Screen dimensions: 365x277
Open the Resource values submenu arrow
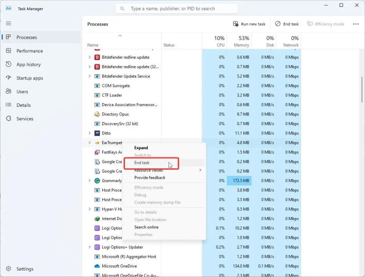200,170
